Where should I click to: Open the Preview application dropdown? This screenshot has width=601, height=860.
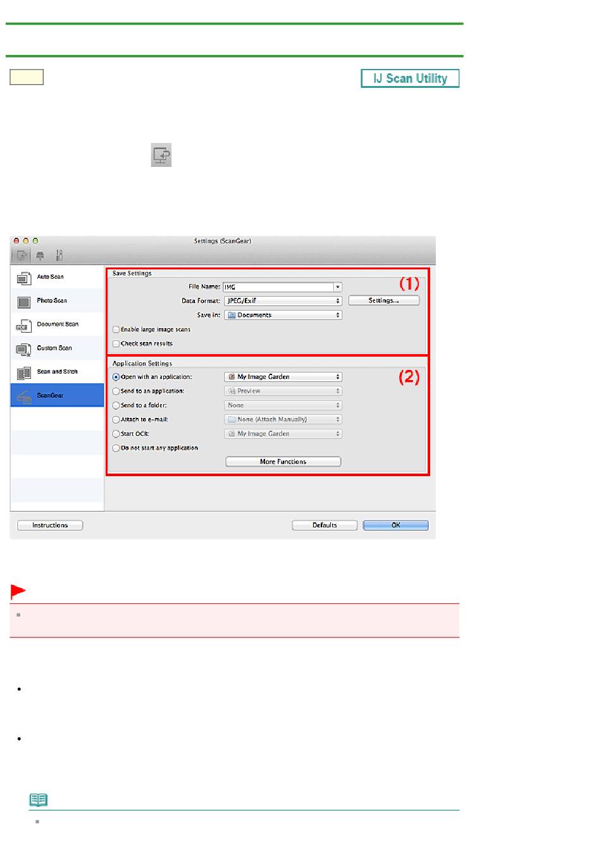point(283,391)
